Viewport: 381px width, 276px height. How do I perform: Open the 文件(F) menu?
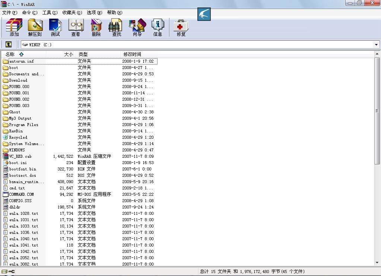coord(10,13)
